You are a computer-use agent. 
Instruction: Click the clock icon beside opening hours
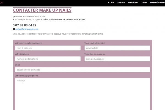[14, 17]
